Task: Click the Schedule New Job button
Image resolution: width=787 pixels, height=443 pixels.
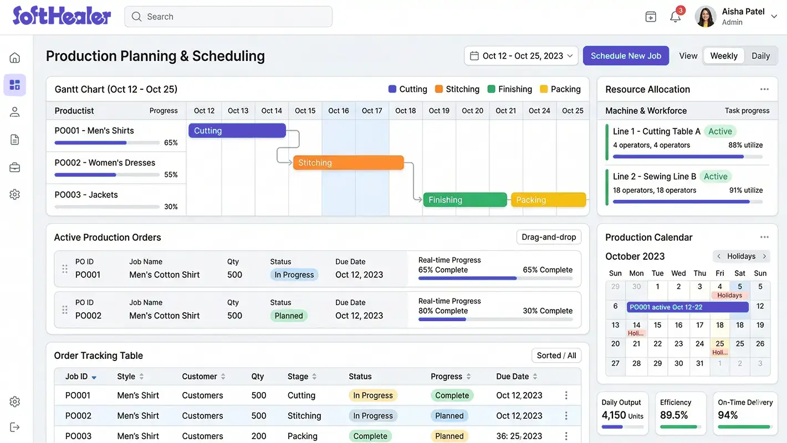Action: coord(626,55)
